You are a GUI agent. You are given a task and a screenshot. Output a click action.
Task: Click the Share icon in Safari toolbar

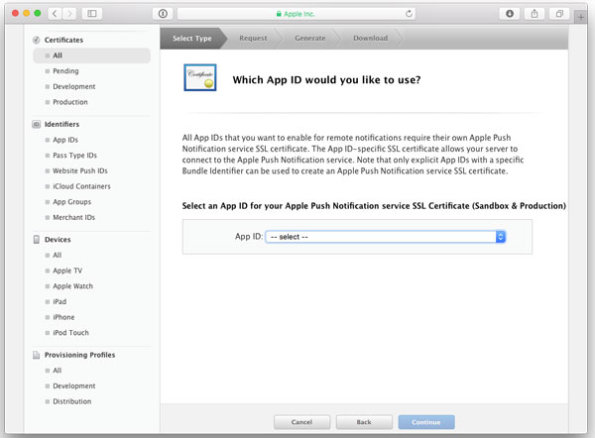pos(535,14)
